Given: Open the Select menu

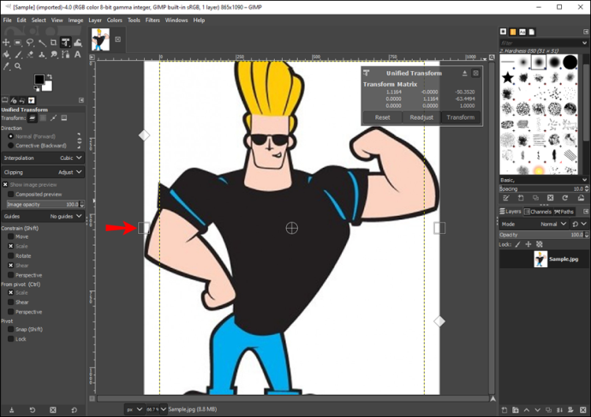Looking at the screenshot, I should pyautogui.click(x=39, y=20).
